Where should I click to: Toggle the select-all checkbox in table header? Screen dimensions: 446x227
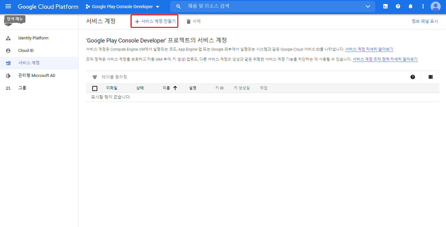click(x=95, y=88)
